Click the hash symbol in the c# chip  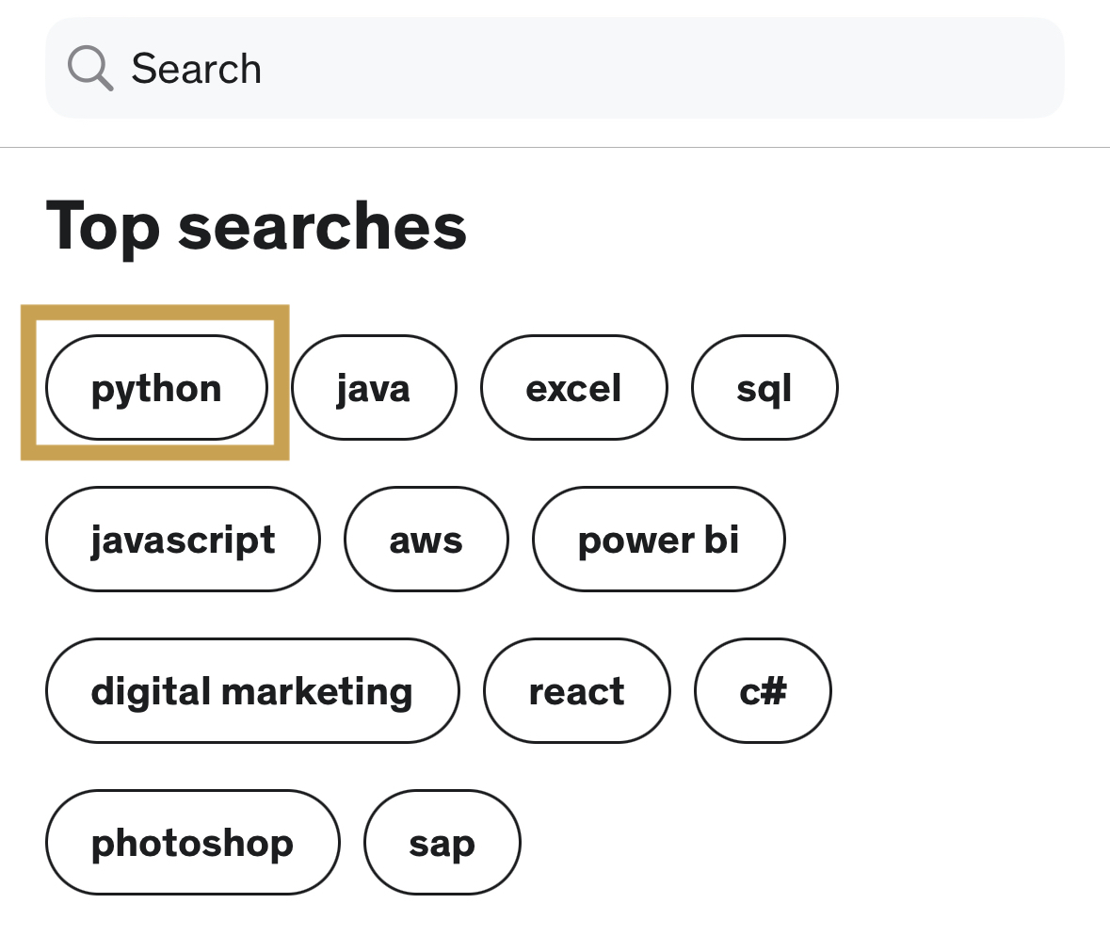774,692
